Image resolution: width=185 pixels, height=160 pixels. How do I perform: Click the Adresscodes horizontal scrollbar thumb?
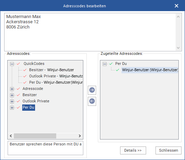tap(35, 136)
